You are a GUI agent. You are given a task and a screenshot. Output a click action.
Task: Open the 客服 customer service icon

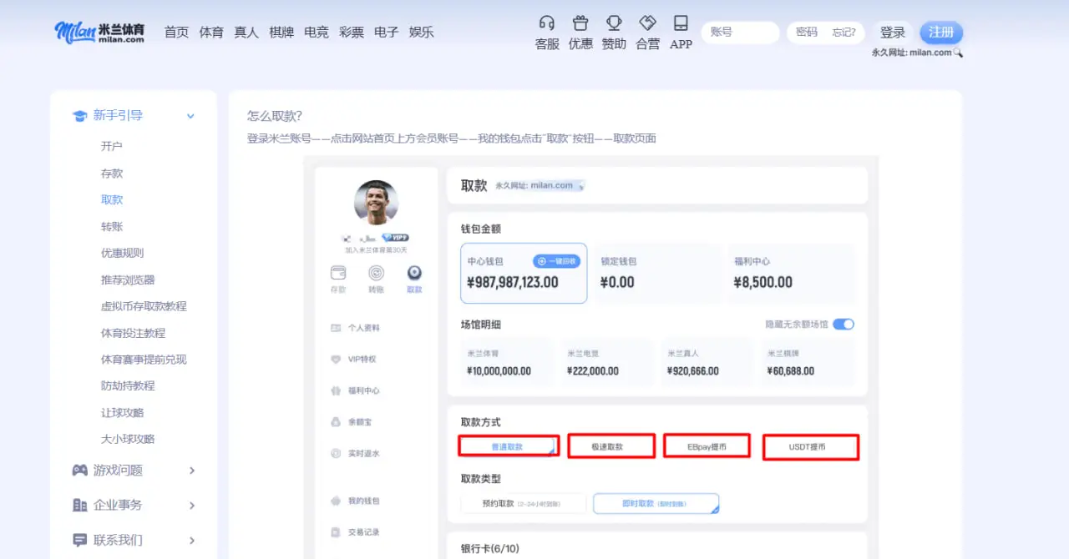click(546, 32)
